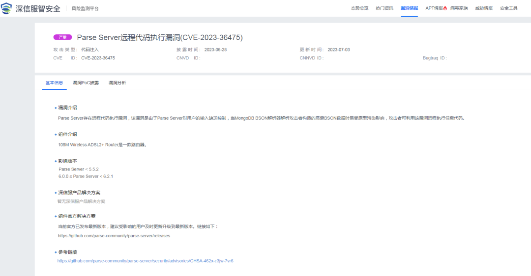Open the 威胁情报 menu

coord(484,8)
